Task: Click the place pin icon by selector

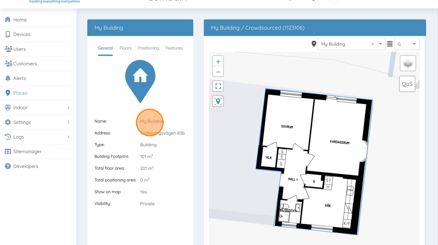Action: pos(314,44)
